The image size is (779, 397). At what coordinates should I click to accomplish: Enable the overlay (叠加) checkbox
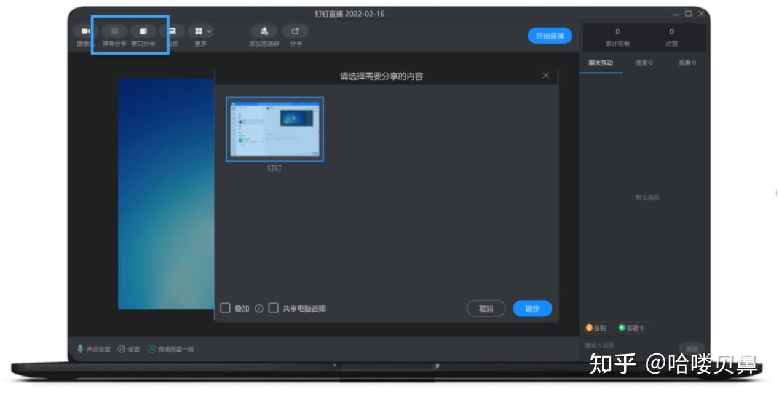point(226,308)
